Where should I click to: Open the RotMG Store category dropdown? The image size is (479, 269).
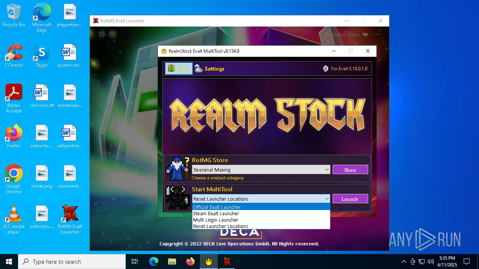[261, 170]
